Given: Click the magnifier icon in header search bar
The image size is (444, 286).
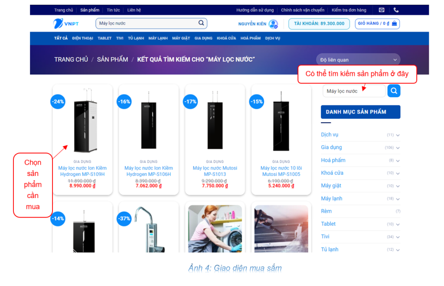Looking at the screenshot, I should tap(201, 23).
